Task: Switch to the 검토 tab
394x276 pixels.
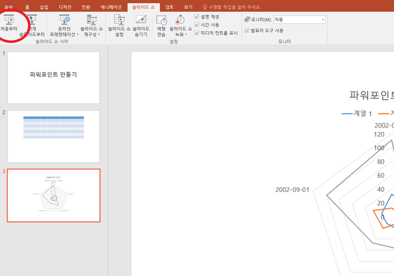Action: [169, 7]
